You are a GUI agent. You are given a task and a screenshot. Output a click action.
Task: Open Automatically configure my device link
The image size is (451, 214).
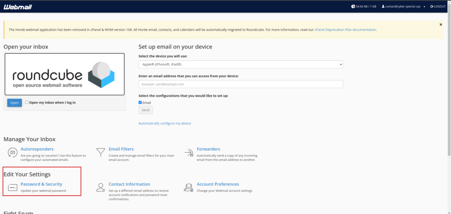click(x=165, y=123)
